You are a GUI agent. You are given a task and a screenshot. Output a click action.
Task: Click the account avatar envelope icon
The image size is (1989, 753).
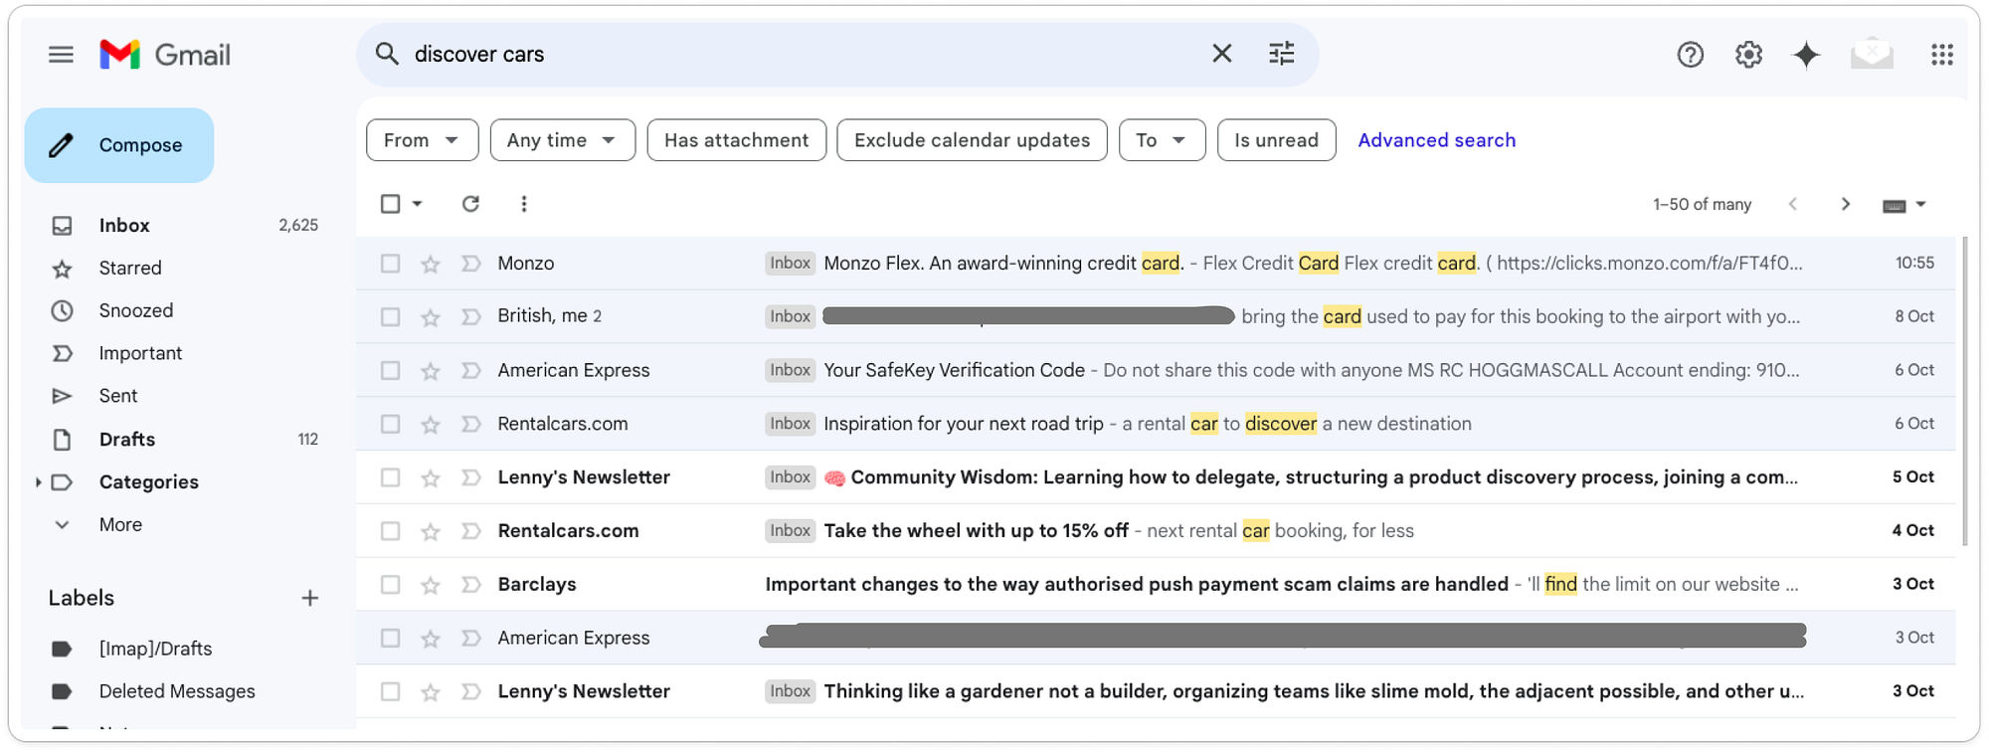[x=1872, y=54]
